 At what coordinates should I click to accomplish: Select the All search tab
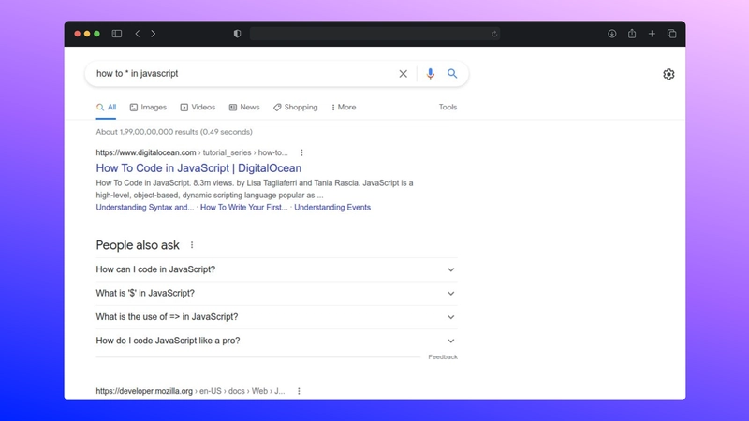pos(106,108)
